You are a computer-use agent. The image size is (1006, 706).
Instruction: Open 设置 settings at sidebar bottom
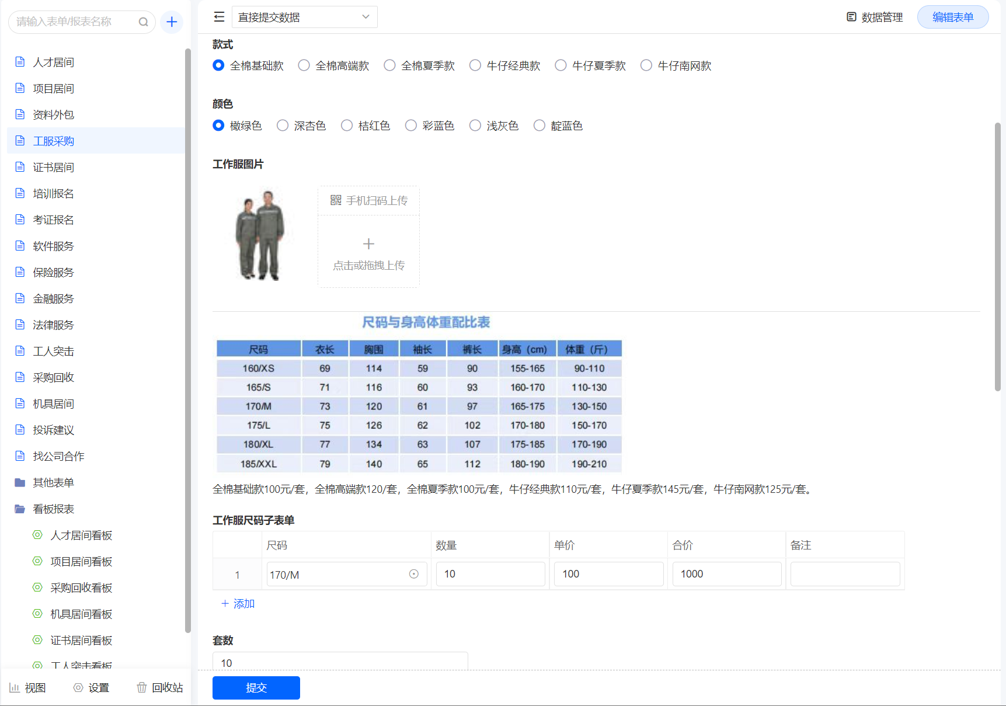pos(92,687)
